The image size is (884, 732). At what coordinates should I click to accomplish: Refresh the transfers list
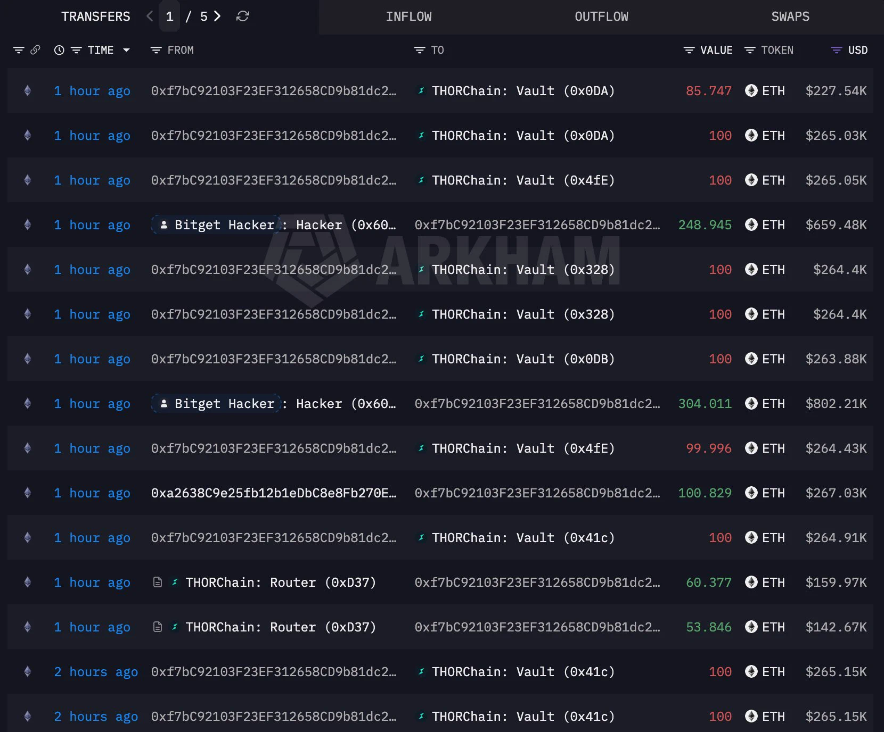[243, 16]
